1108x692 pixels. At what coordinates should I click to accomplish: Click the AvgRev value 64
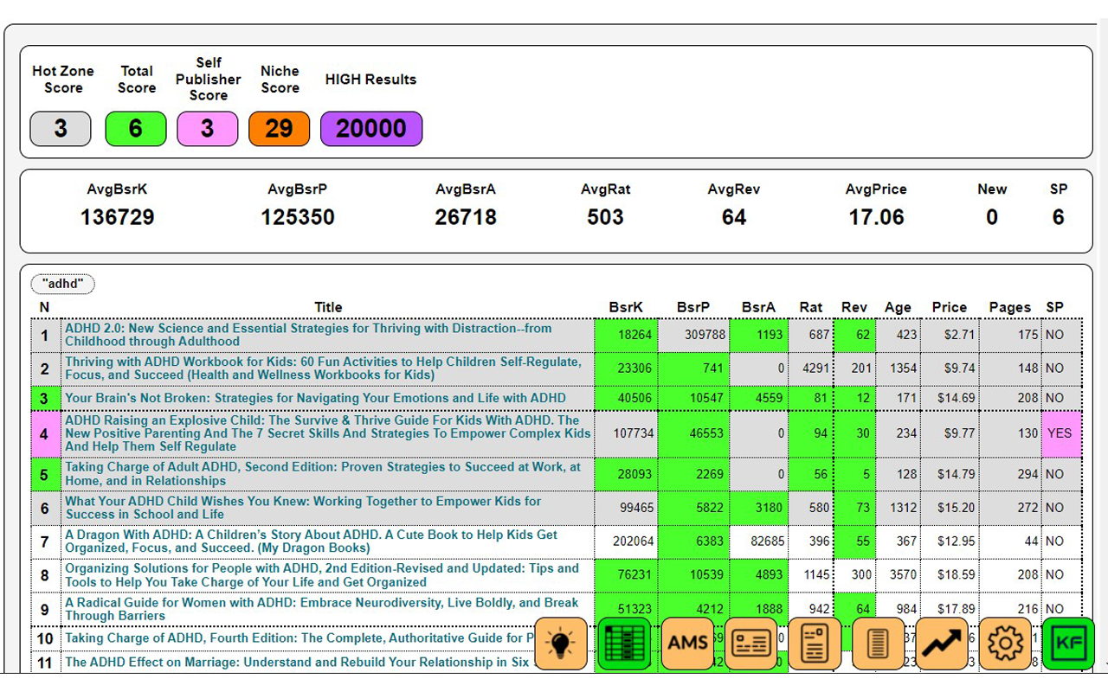tap(734, 217)
